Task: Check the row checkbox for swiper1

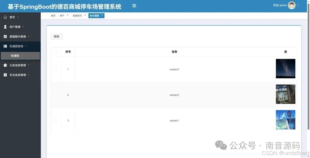Action: point(56,120)
